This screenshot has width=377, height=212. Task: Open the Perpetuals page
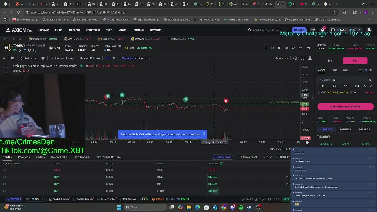pyautogui.click(x=93, y=30)
